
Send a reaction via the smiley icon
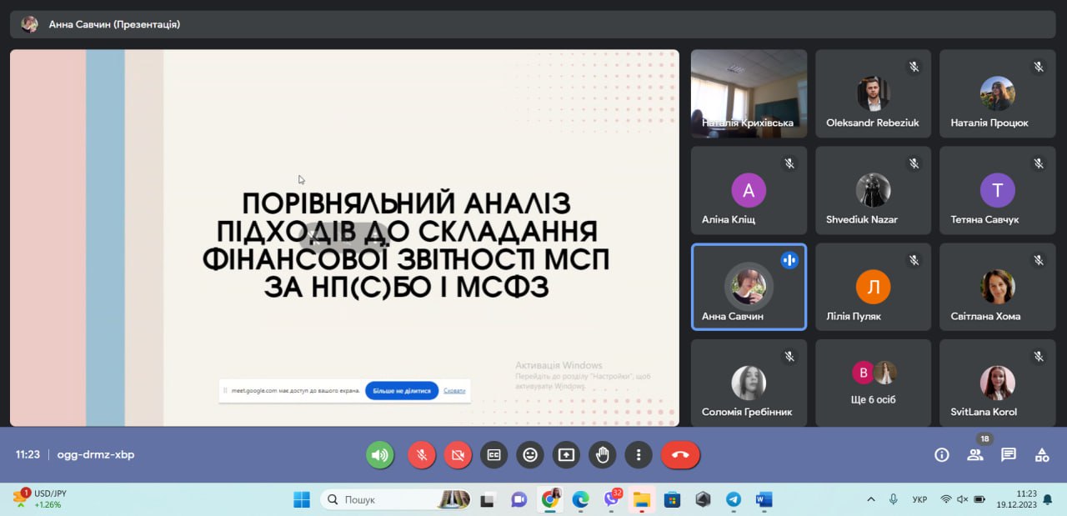(x=530, y=455)
